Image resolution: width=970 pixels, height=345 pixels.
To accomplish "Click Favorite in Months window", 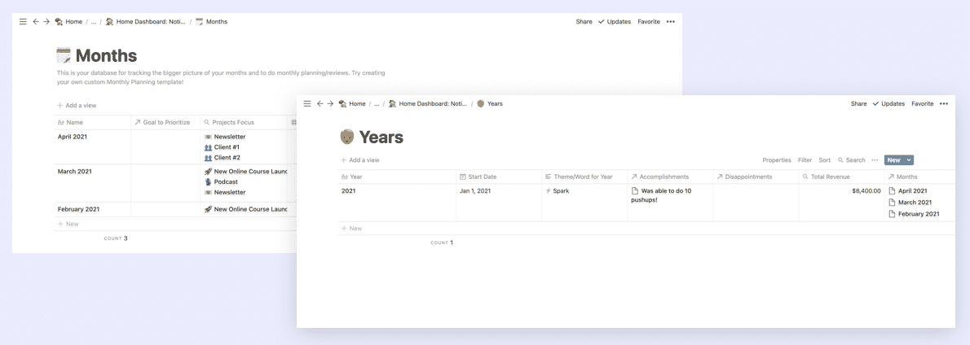I will (x=649, y=22).
